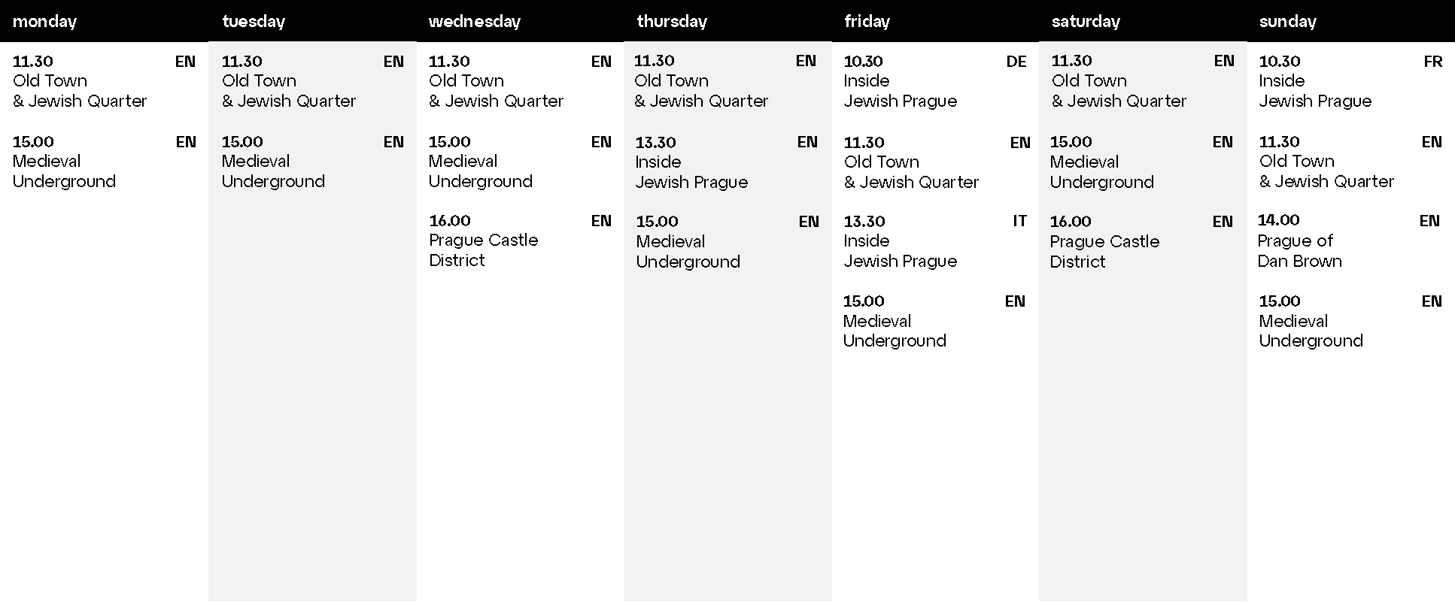Open Thursday's Inside Jewish Prague tour

(x=691, y=172)
